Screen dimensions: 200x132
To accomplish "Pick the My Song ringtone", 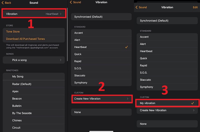I will (18, 77).
